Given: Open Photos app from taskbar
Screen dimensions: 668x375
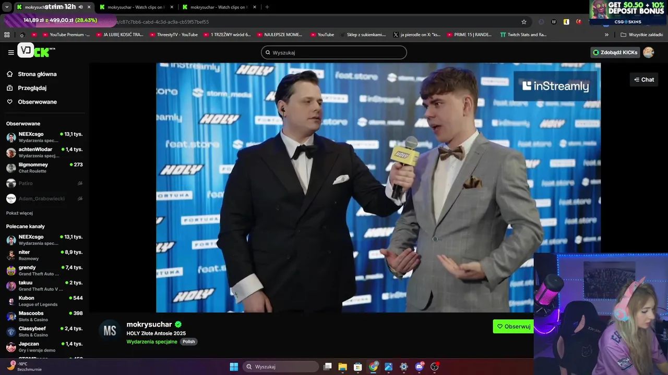Looking at the screenshot, I should point(388,367).
